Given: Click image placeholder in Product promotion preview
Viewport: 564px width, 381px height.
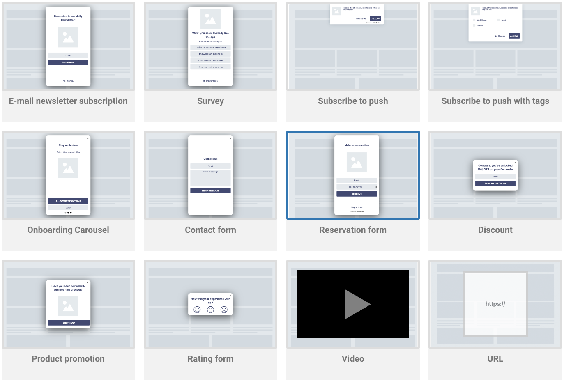Looking at the screenshot, I should point(68,306).
